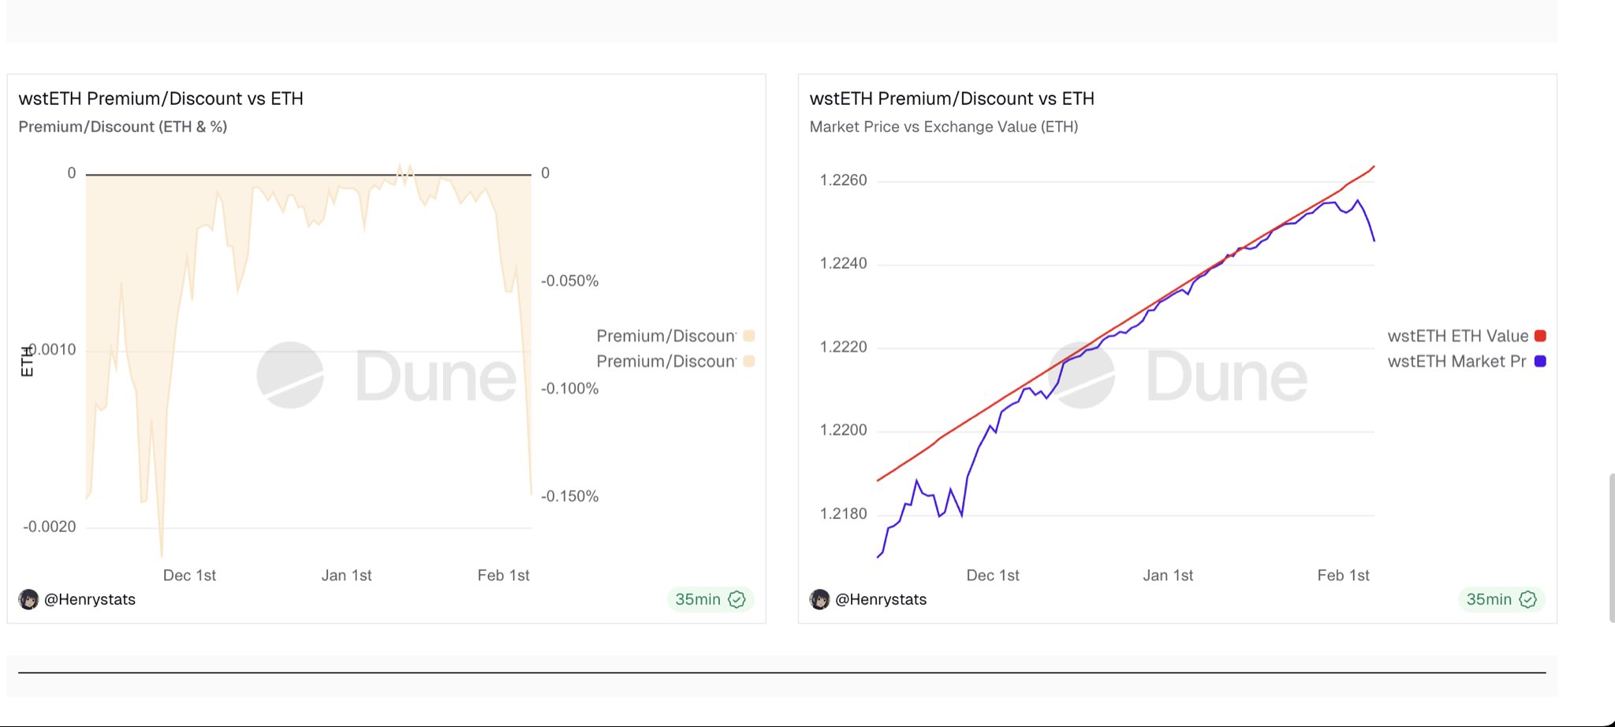Viewport: 1615px width, 727px height.
Task: Toggle the wstETH Market Pr legend series
Action: pyautogui.click(x=1456, y=361)
